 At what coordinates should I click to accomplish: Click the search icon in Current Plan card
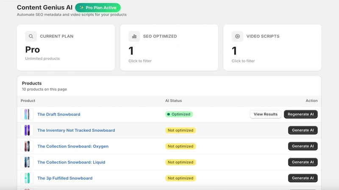pos(31,36)
